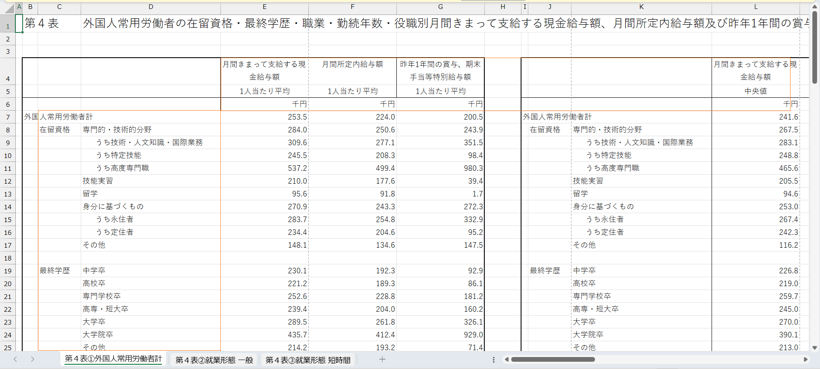820x369 pixels.
Task: Click the 大学院卒 bonus value 929.0 cell
Action: tap(440, 335)
